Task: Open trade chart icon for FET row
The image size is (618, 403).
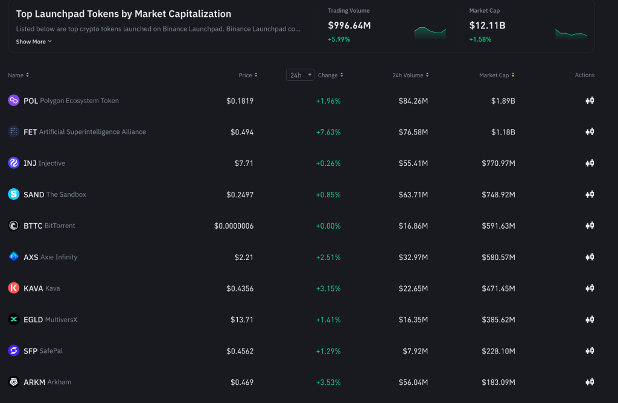Action: [590, 132]
